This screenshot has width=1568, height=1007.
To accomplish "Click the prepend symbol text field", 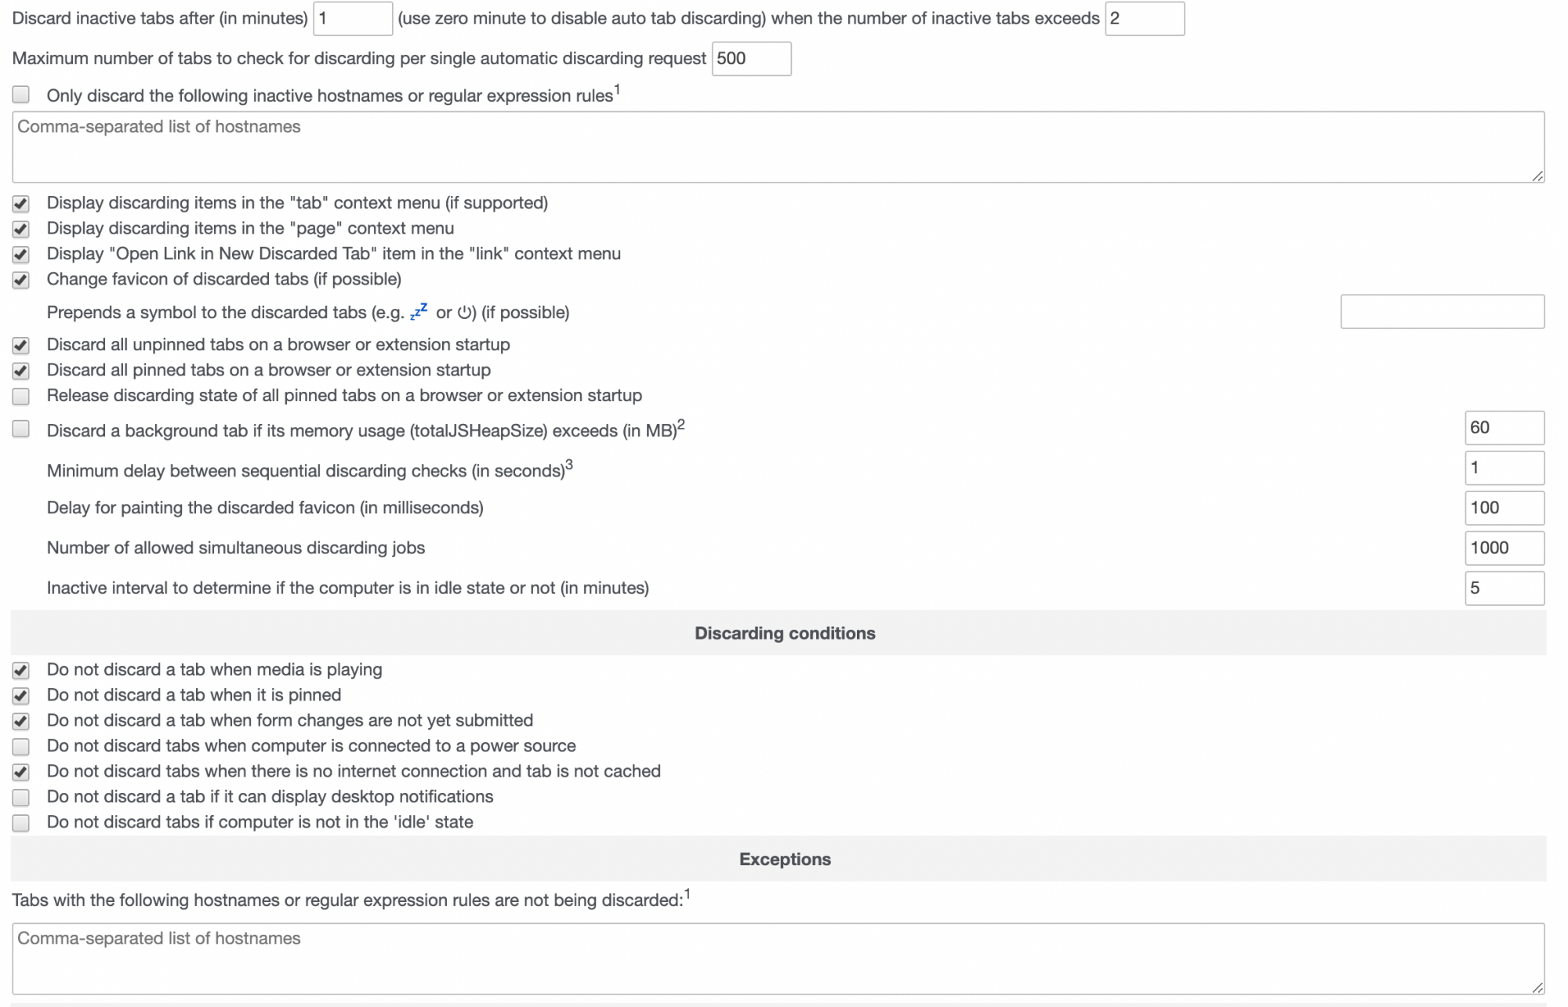I will click(1442, 312).
